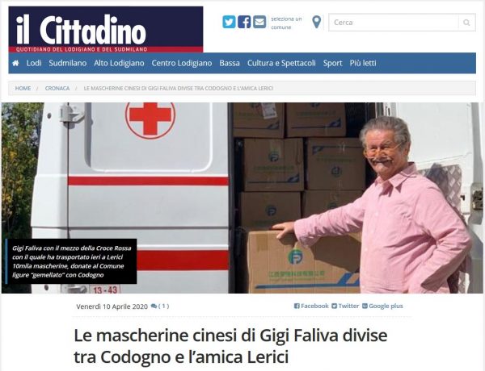Screen dimensions: 485x371
Task: Select the Lodi menu item
Action: [x=34, y=63]
